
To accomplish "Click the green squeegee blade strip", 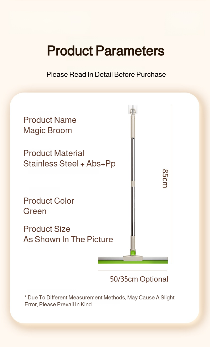I will point(133,262).
